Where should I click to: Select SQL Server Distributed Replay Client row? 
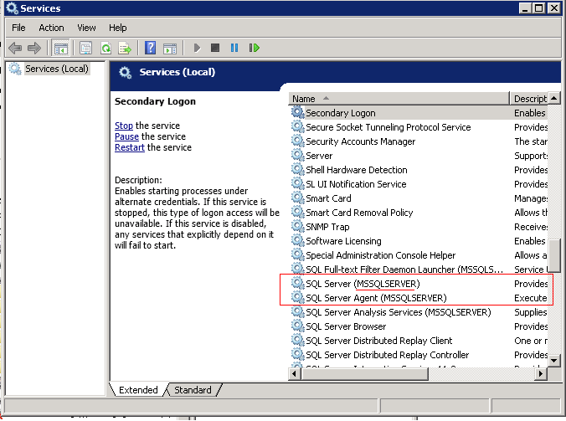pos(419,341)
